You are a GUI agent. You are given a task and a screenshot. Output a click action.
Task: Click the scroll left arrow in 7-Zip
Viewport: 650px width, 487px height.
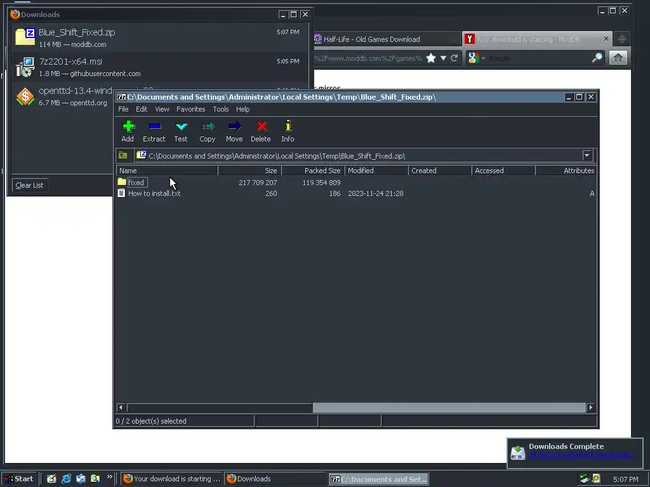[121, 408]
